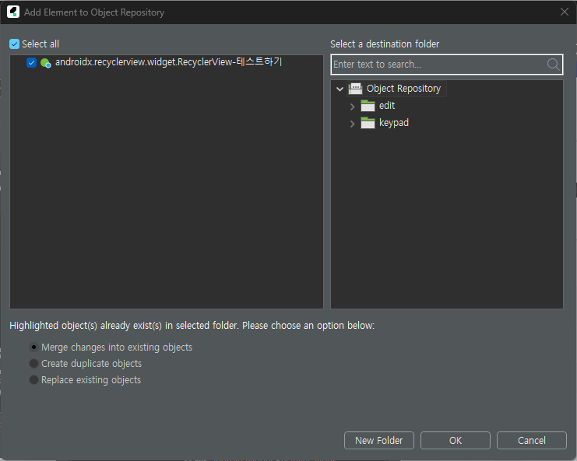The height and width of the screenshot is (461, 577).
Task: Click the green RecyclerView object icon
Action: click(46, 63)
